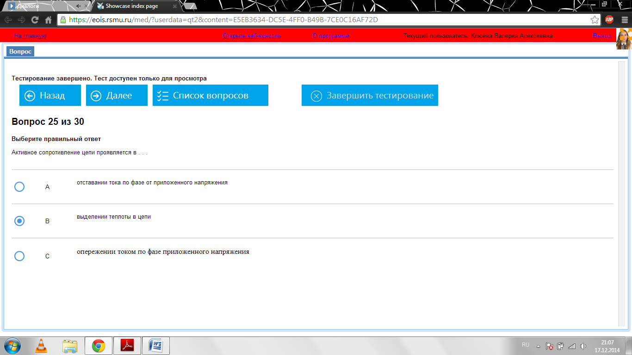Click the green HTTPS padlock icon
The width and height of the screenshot is (632, 355).
(x=63, y=20)
